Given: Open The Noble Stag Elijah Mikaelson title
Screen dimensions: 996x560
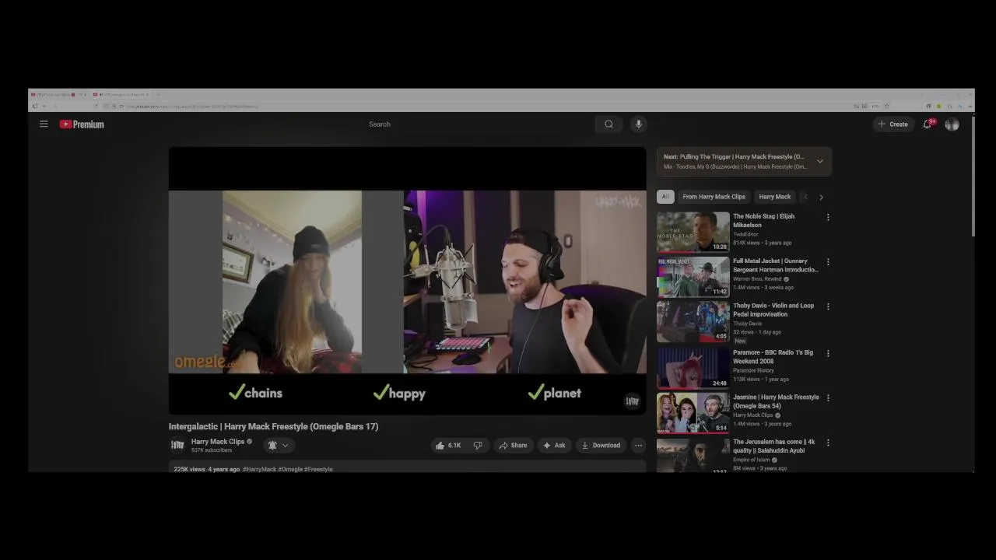Looking at the screenshot, I should tap(763, 221).
